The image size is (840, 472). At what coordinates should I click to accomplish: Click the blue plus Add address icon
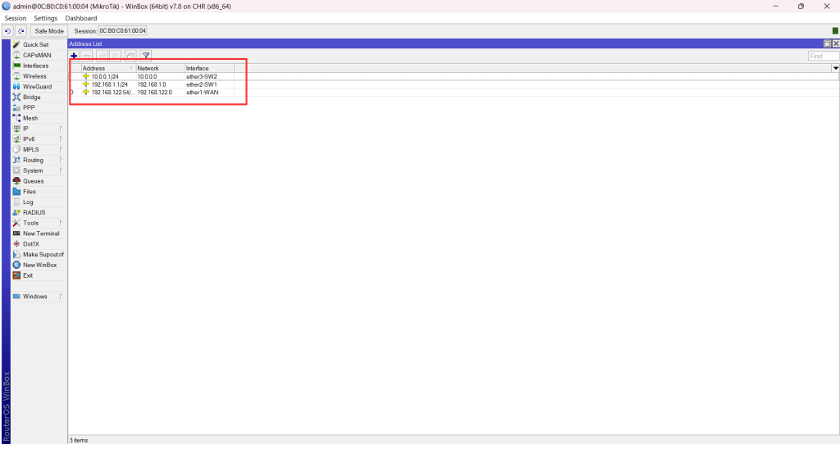[74, 56]
